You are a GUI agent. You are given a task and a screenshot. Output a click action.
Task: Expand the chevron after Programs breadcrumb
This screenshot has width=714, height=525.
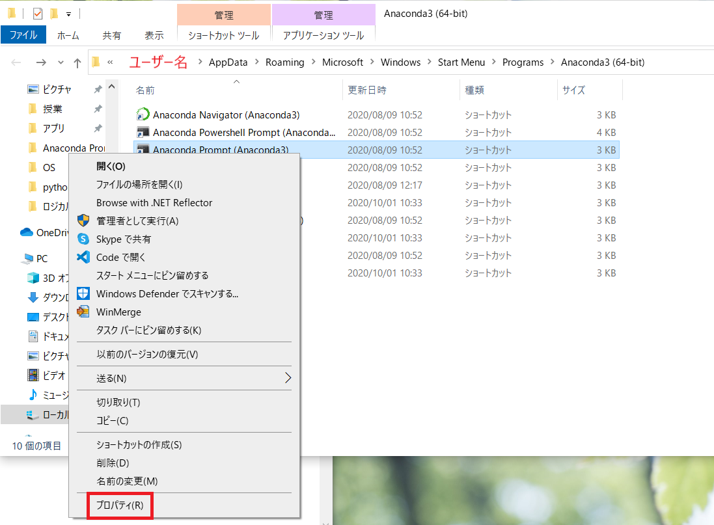tap(553, 62)
